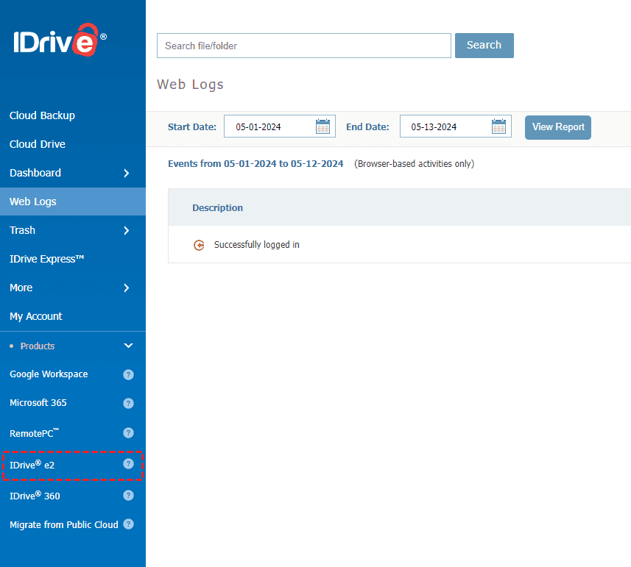The width and height of the screenshot is (631, 567).
Task: Open Cloud Backup from the sidebar
Action: coord(42,115)
